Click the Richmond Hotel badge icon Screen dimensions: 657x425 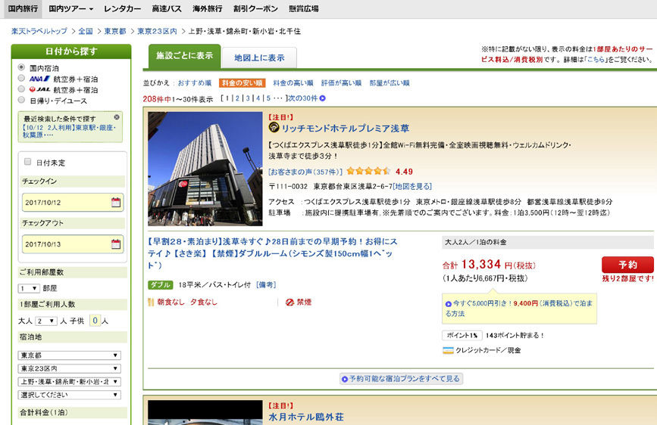pyautogui.click(x=274, y=127)
